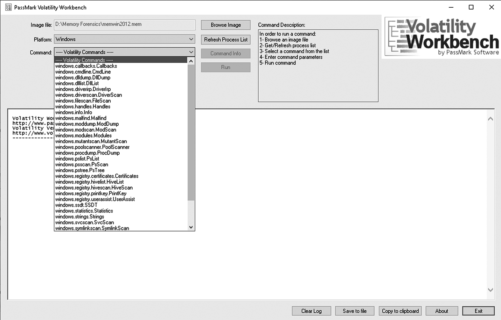Minimize the Volatility Workbench window

click(451, 7)
